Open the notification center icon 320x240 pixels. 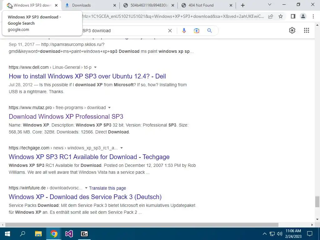tap(310, 234)
